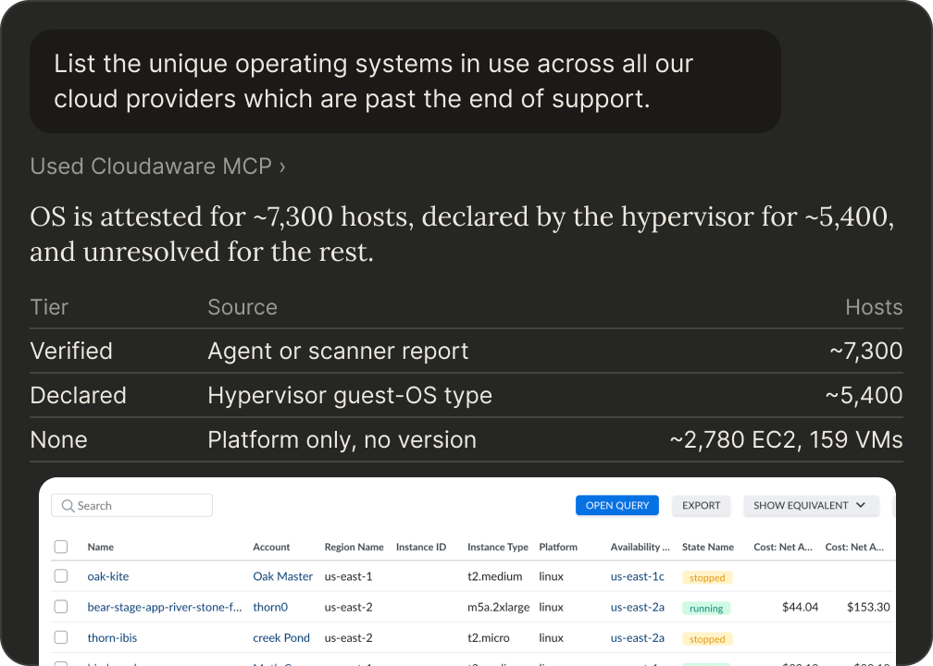Check the thorn-ibis row checkbox
Viewport: 933px width, 666px height.
(61, 637)
